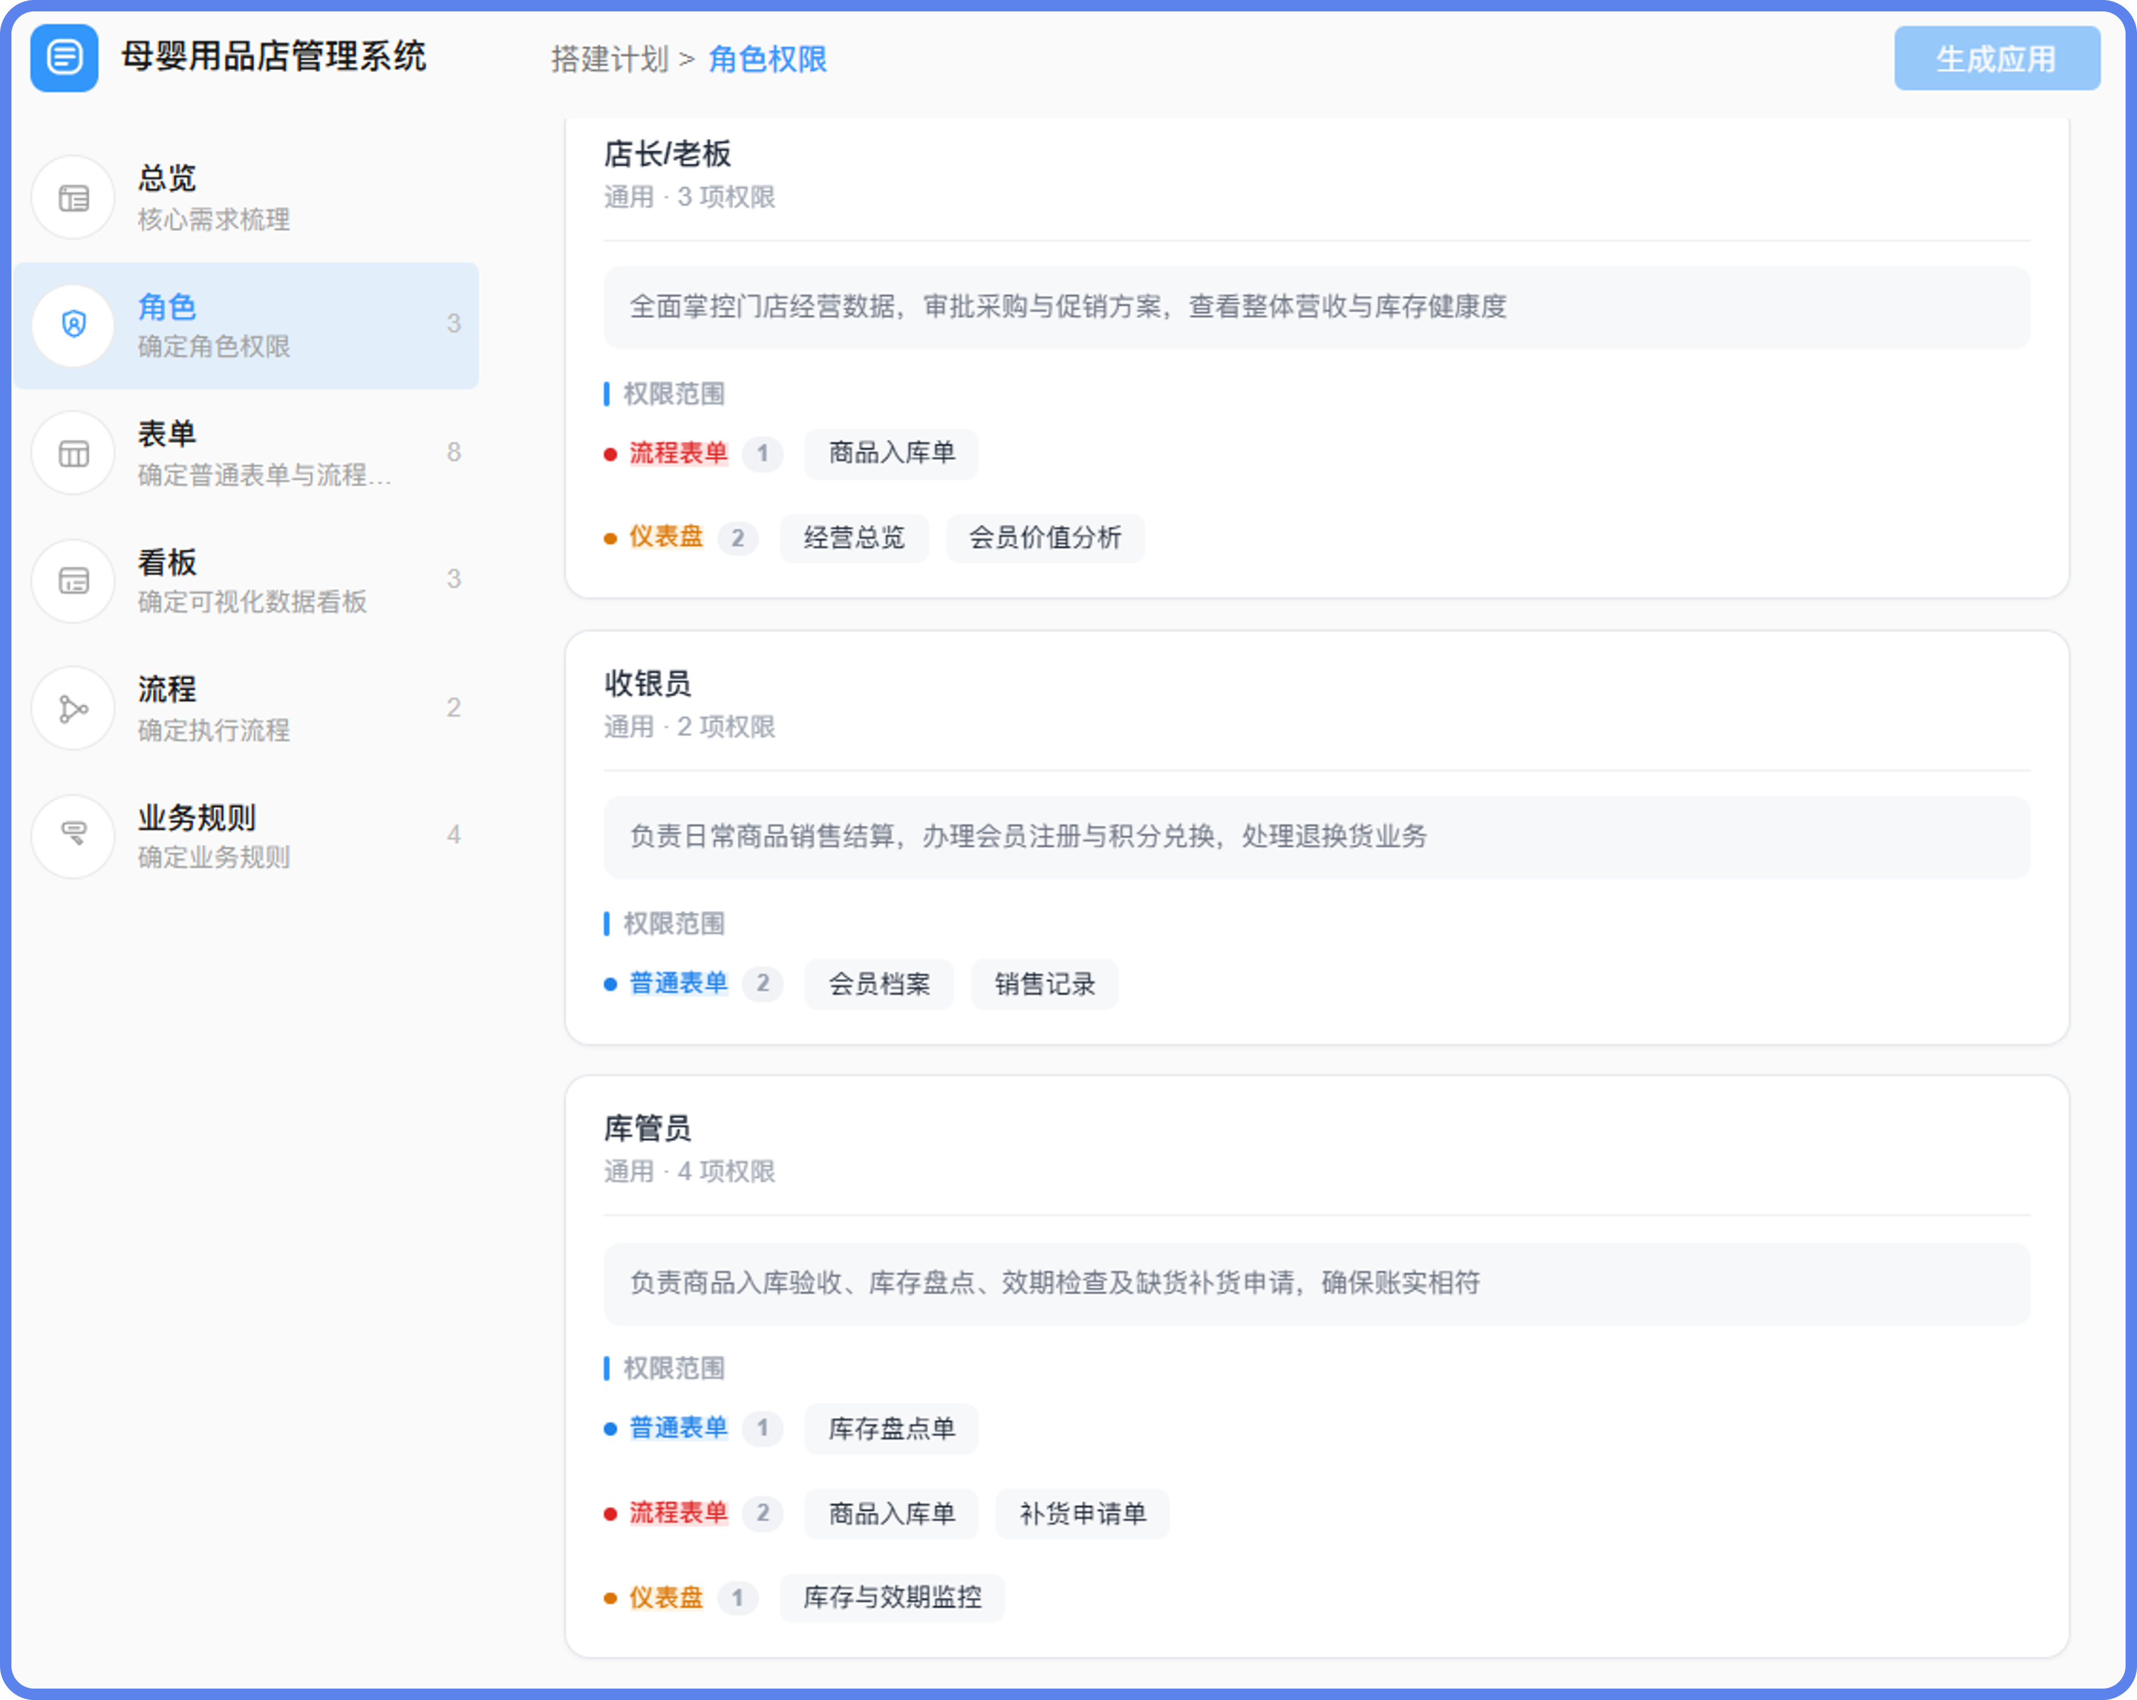Click the blue app logo icon
Image resolution: width=2137 pixels, height=1700 pixels.
[x=65, y=58]
